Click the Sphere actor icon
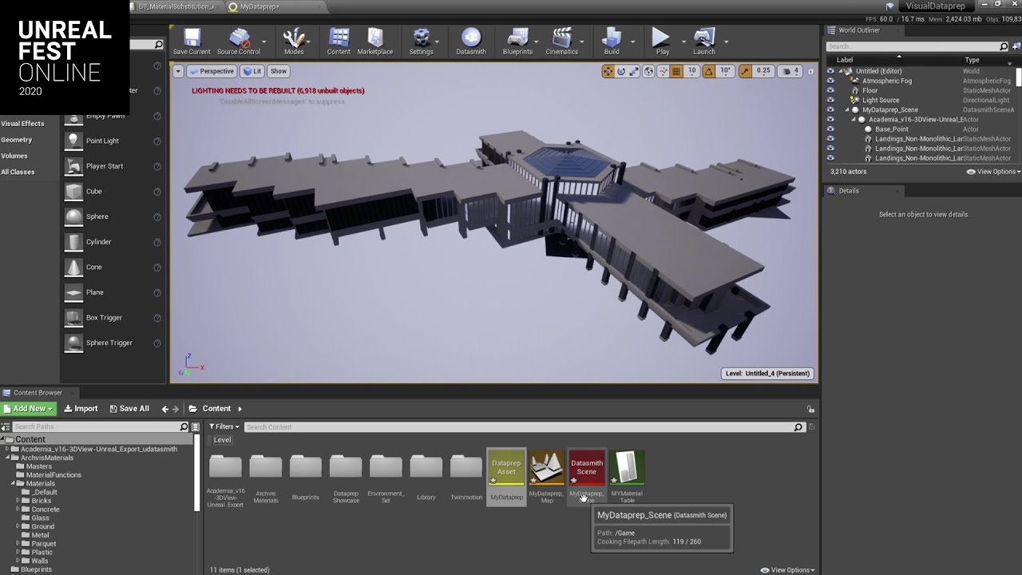 [x=73, y=216]
